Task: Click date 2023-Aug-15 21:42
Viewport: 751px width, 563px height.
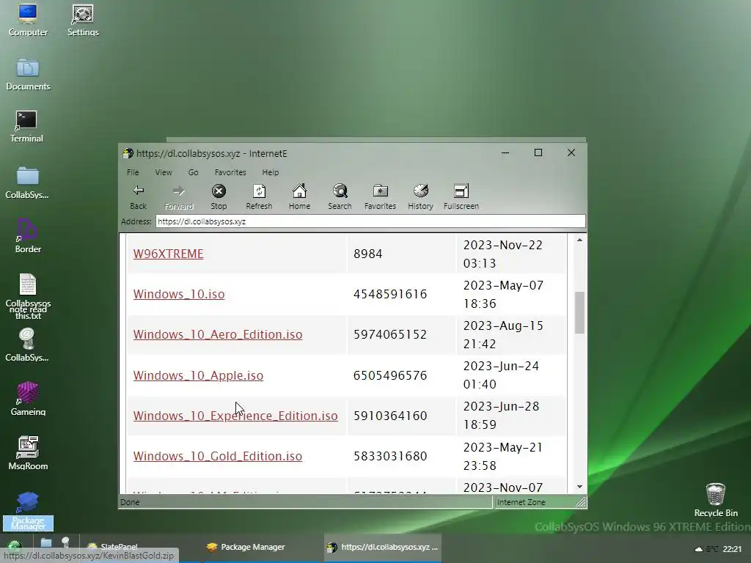Action: pyautogui.click(x=503, y=334)
